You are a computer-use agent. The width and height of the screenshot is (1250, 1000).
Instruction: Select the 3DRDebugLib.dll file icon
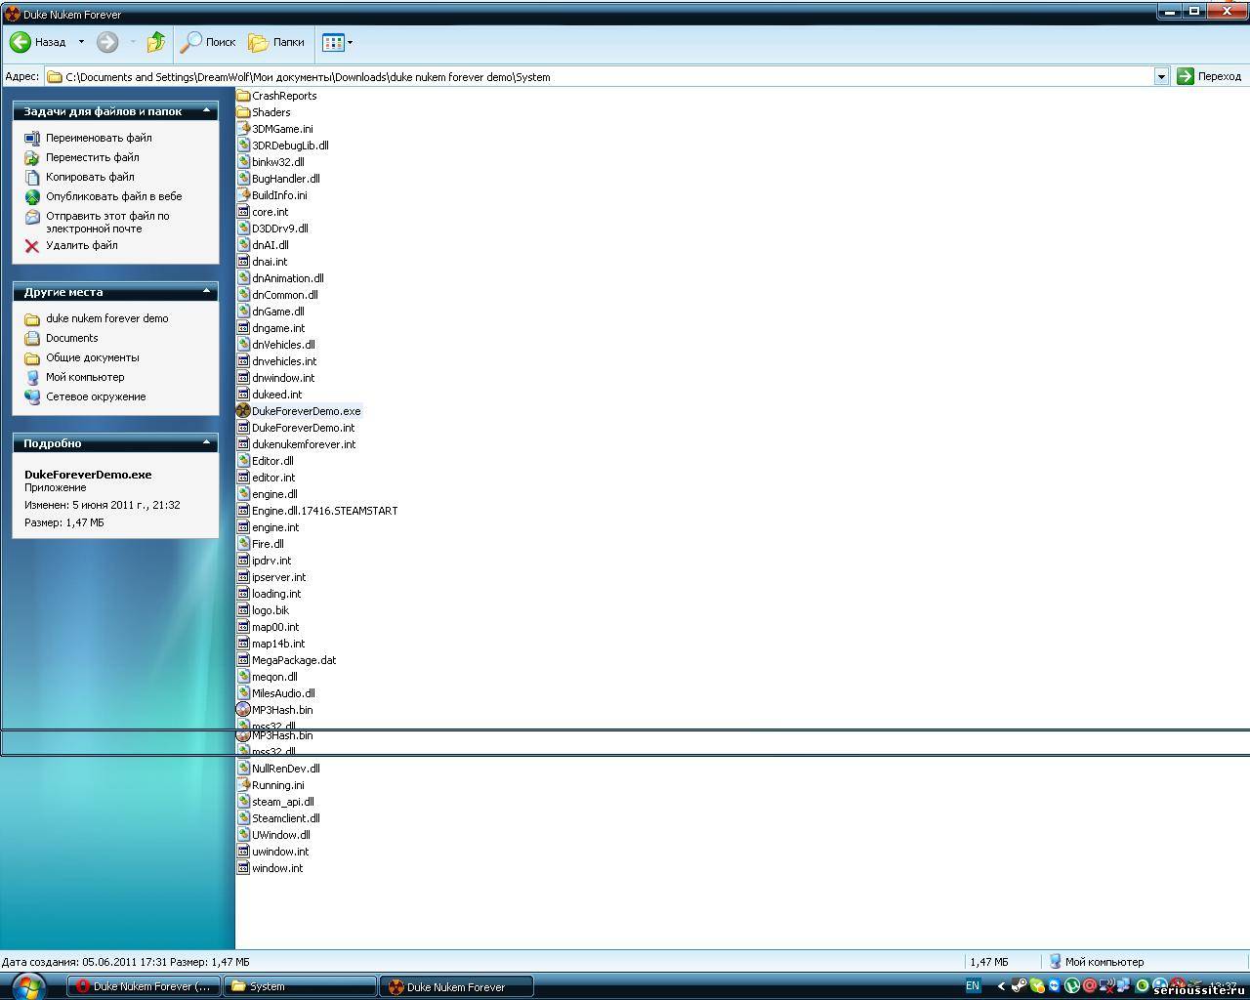(243, 146)
